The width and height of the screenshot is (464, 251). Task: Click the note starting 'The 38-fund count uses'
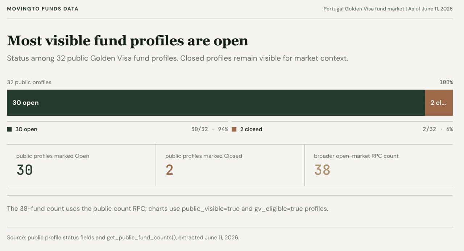(x=167, y=209)
